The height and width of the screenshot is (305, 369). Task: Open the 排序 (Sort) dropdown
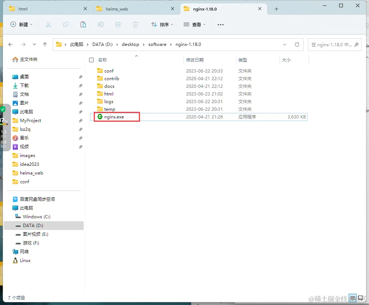point(162,24)
